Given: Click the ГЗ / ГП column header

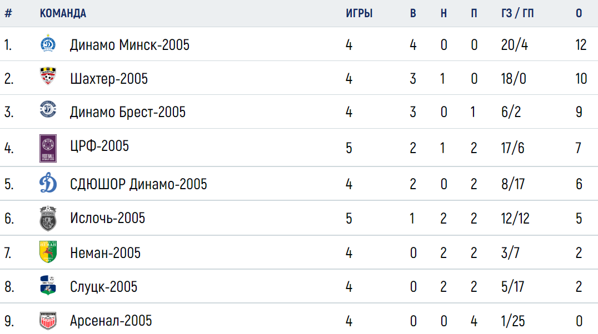Looking at the screenshot, I should (517, 13).
